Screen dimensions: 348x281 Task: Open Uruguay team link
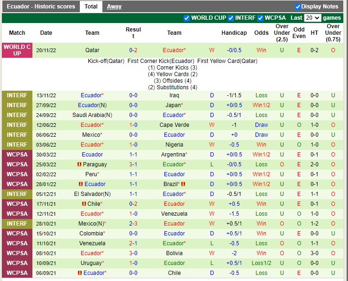tap(93, 263)
